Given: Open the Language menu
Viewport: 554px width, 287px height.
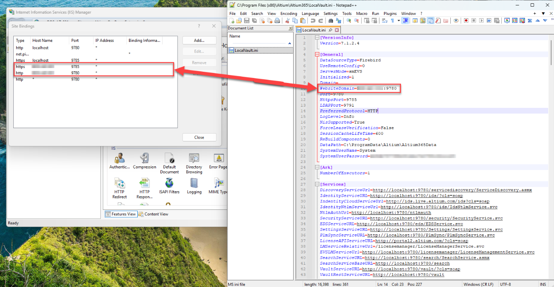Looking at the screenshot, I should (x=310, y=13).
